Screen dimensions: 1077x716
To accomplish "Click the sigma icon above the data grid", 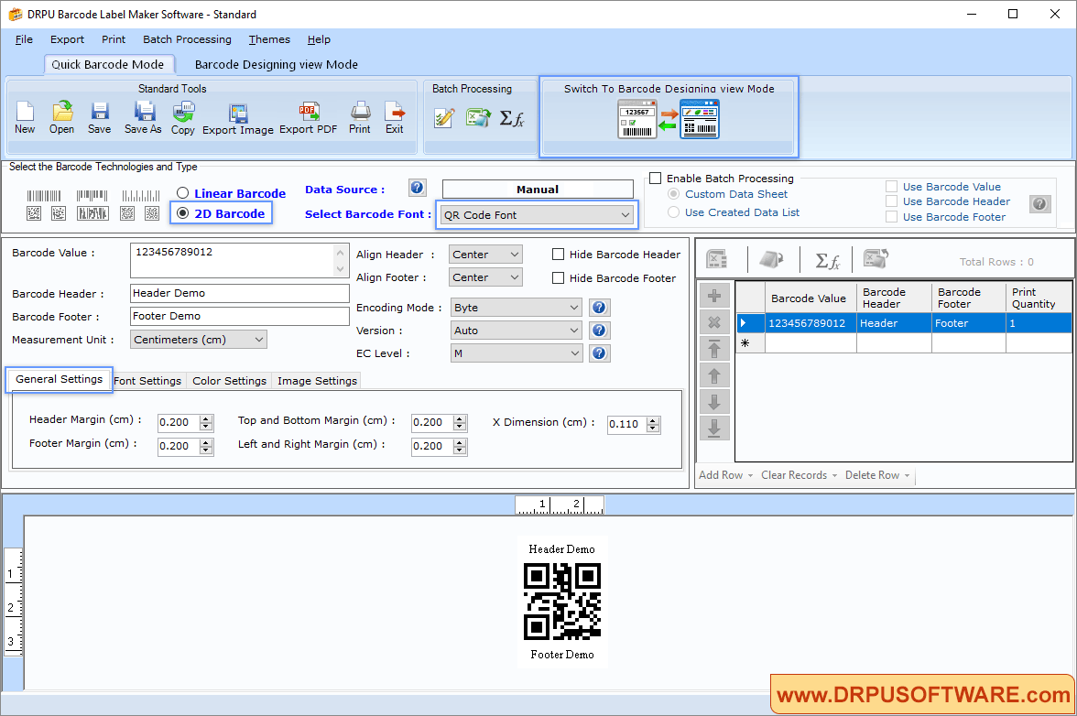I will 827,260.
